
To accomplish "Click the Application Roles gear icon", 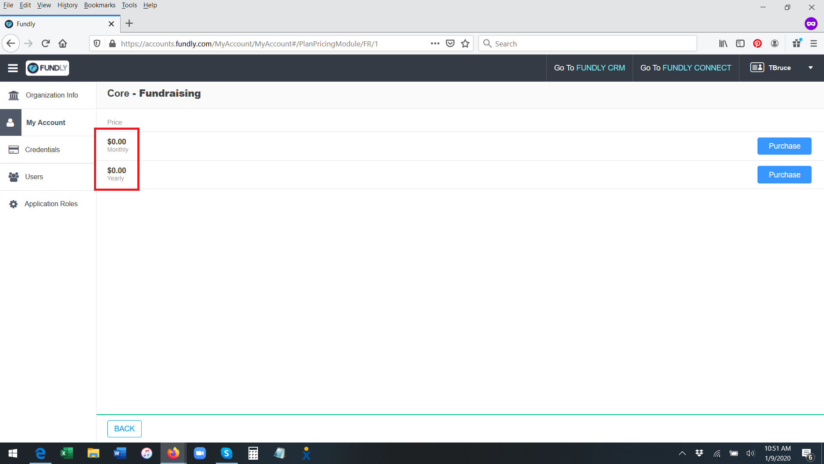I will [14, 204].
